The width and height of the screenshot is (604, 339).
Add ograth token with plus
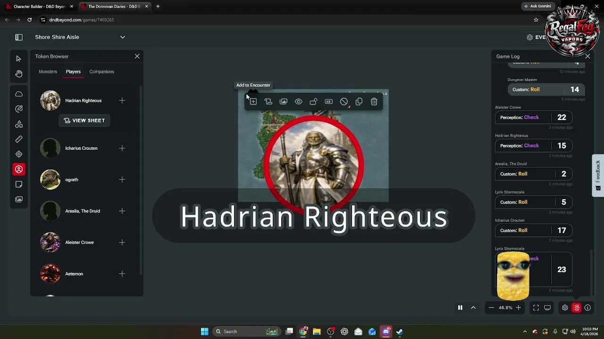122,179
